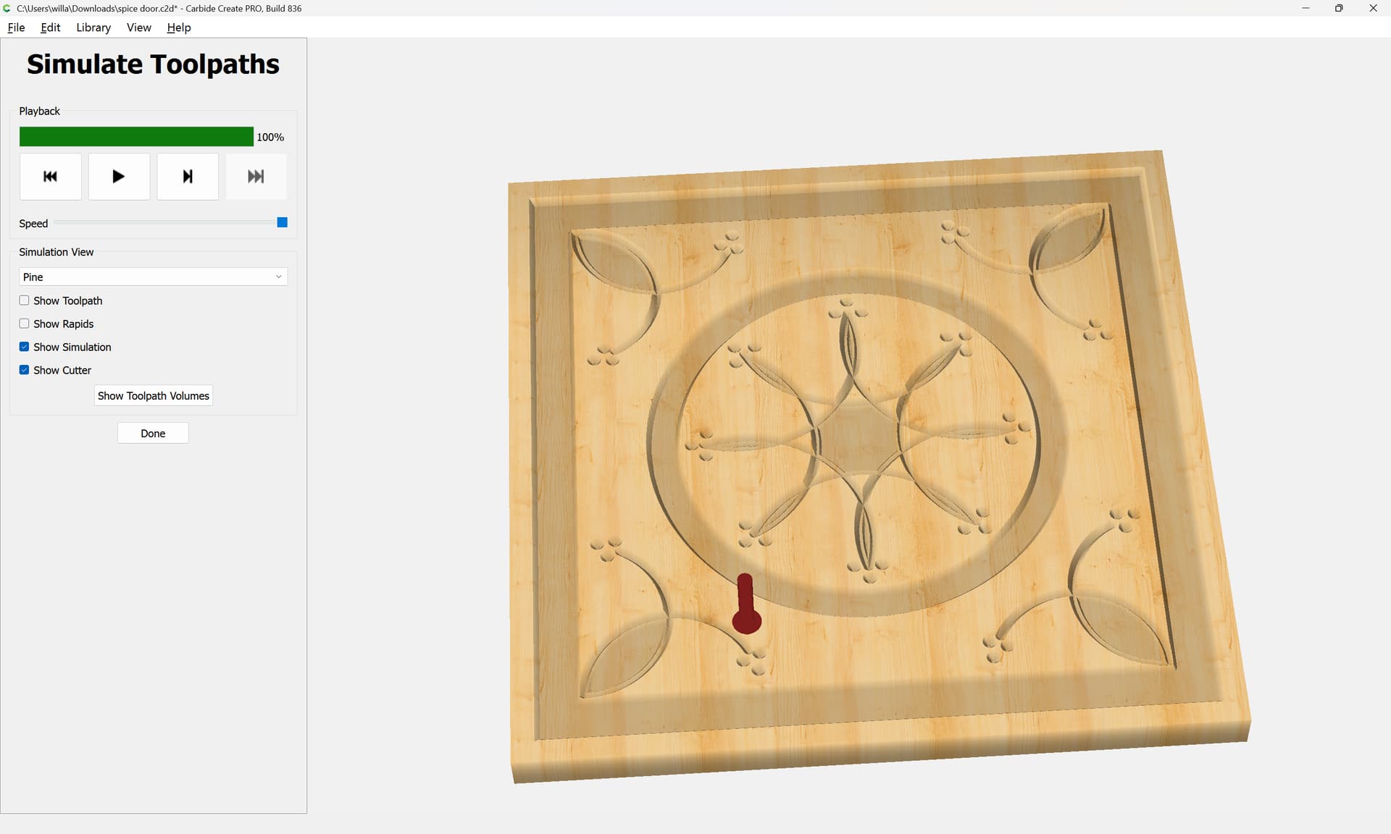This screenshot has width=1391, height=834.
Task: Click Show Toolpath Volumes button
Action: click(x=153, y=396)
